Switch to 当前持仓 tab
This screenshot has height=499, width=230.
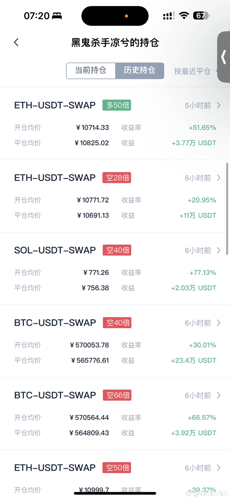coord(91,71)
